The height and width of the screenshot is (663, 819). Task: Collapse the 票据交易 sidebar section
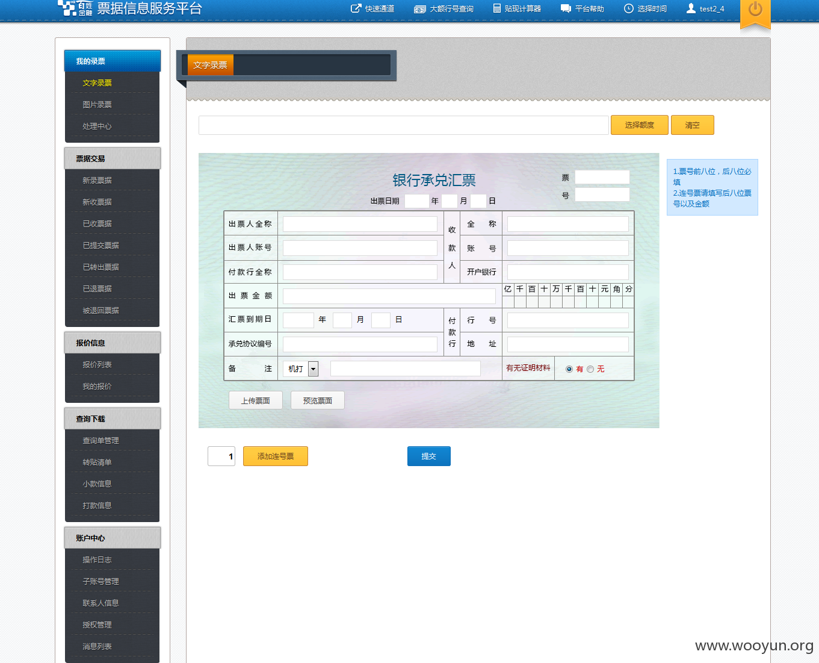[x=113, y=159]
